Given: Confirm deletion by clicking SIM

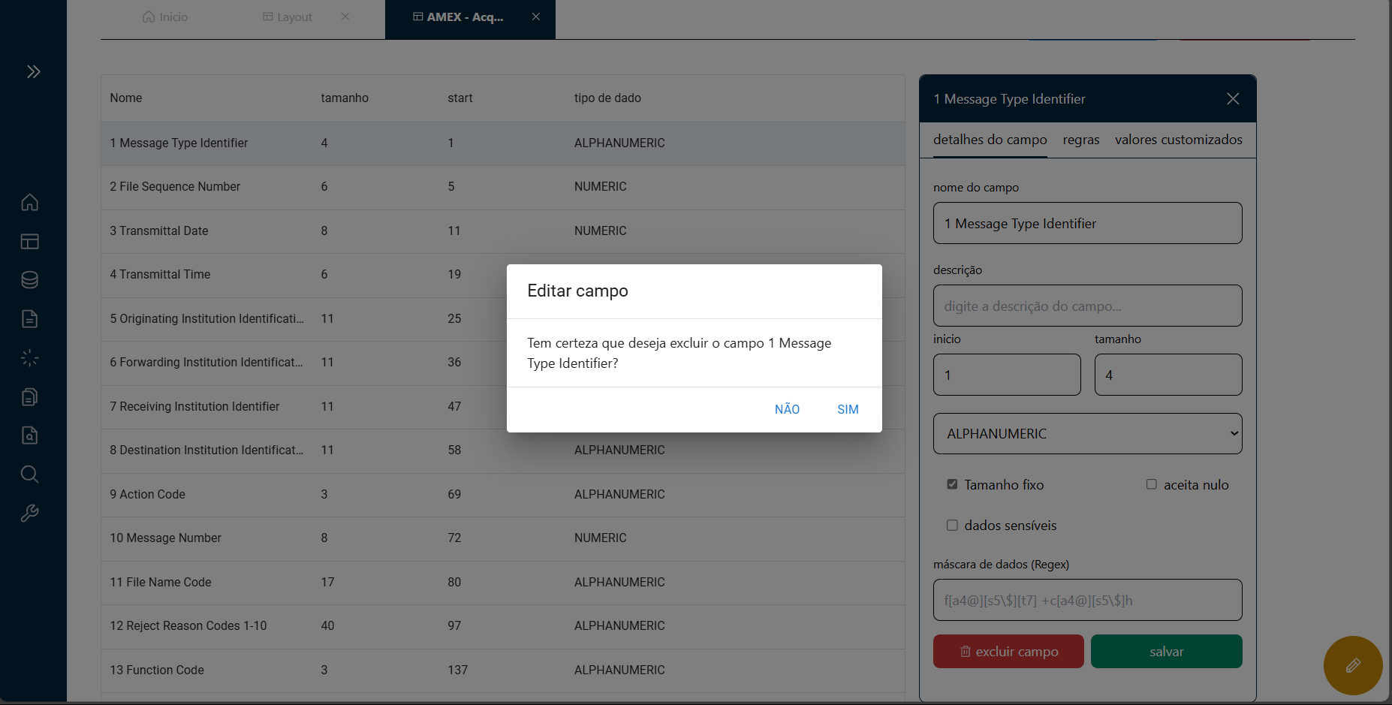Looking at the screenshot, I should 848,409.
